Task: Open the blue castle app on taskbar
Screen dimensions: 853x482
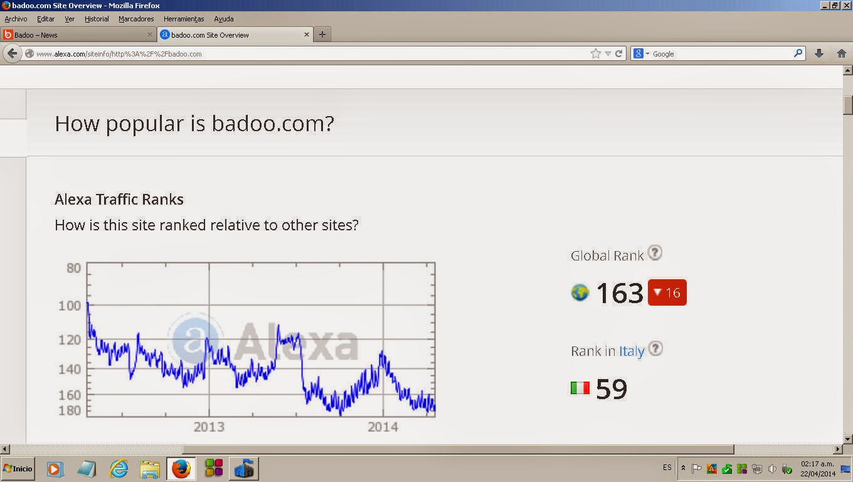Action: pos(244,468)
